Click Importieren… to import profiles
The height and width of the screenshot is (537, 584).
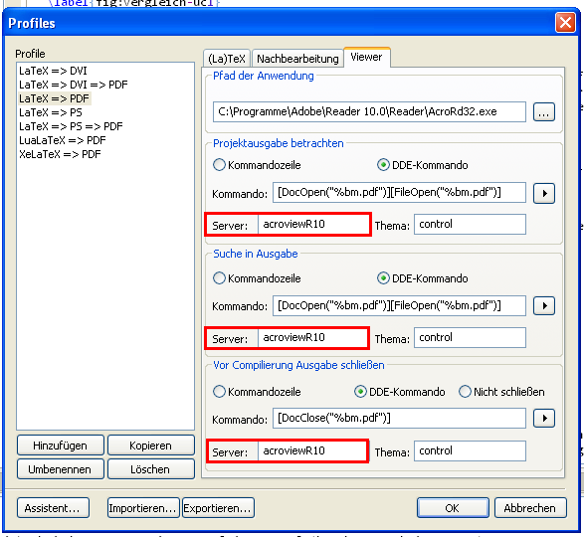click(143, 508)
